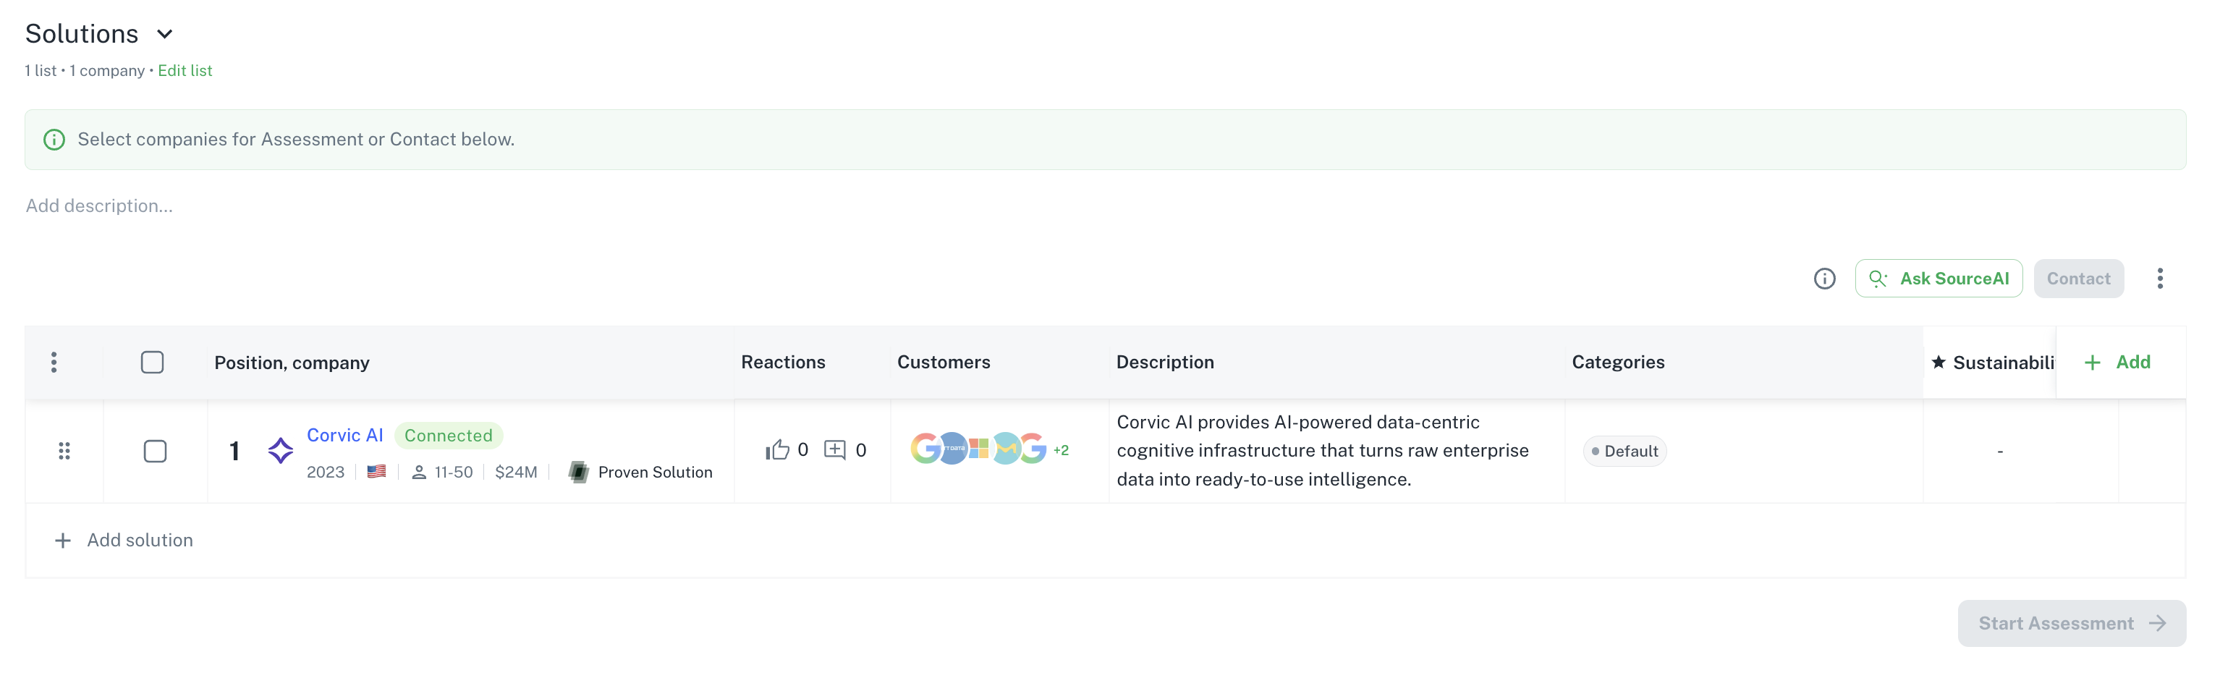Select the Categories column header
2220x673 pixels.
pos(1617,363)
